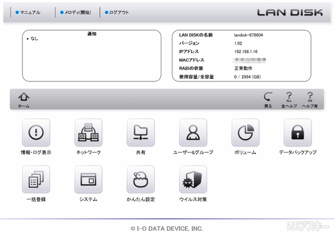Click the LAN DISK name landisk-878604

pyautogui.click(x=248, y=35)
